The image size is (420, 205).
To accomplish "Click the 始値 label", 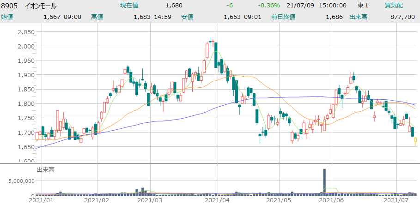I will point(7,17).
